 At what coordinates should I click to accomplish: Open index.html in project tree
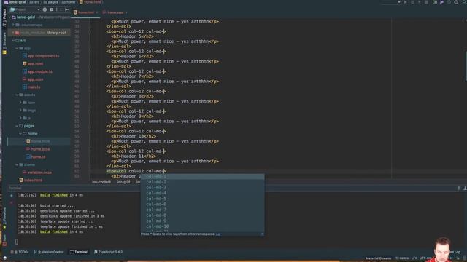(33, 180)
